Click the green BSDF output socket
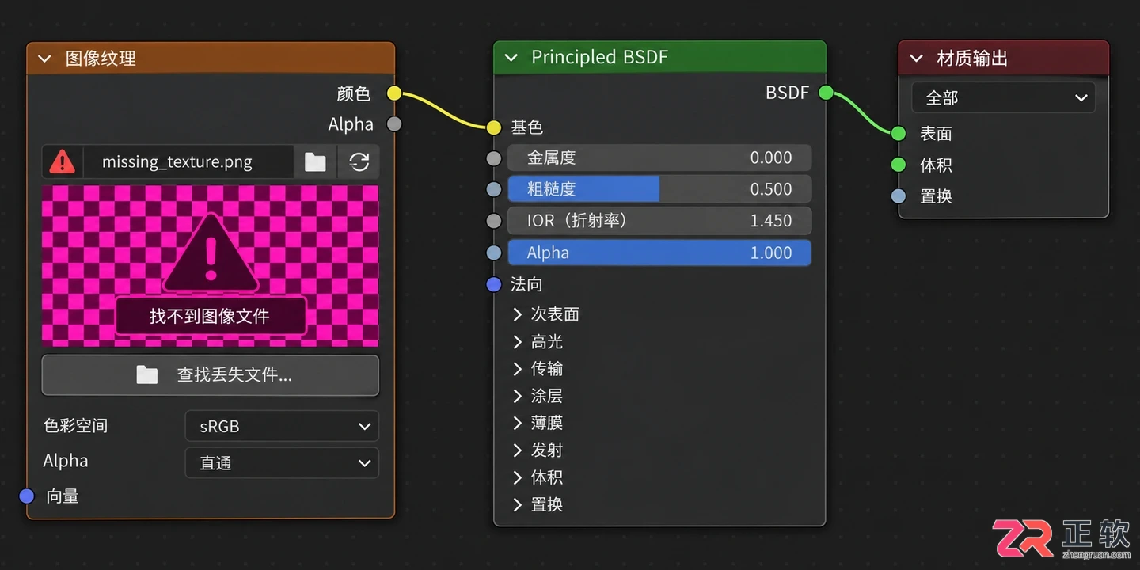 826,93
